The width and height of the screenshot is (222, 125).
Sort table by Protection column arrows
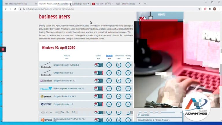109,58
